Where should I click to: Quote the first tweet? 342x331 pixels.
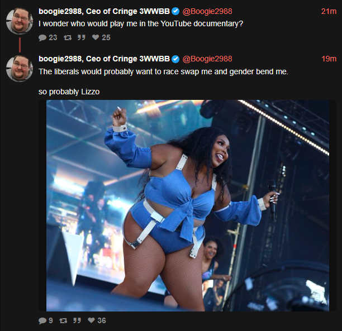point(82,38)
